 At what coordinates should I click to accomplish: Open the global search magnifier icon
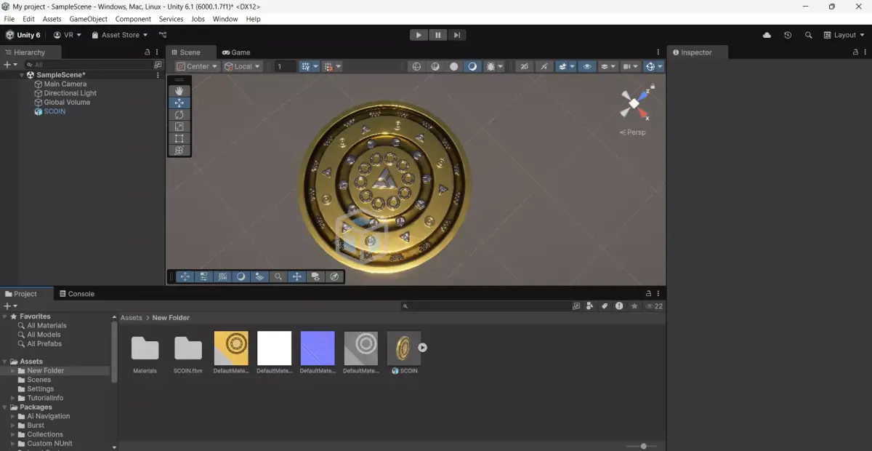pos(808,35)
